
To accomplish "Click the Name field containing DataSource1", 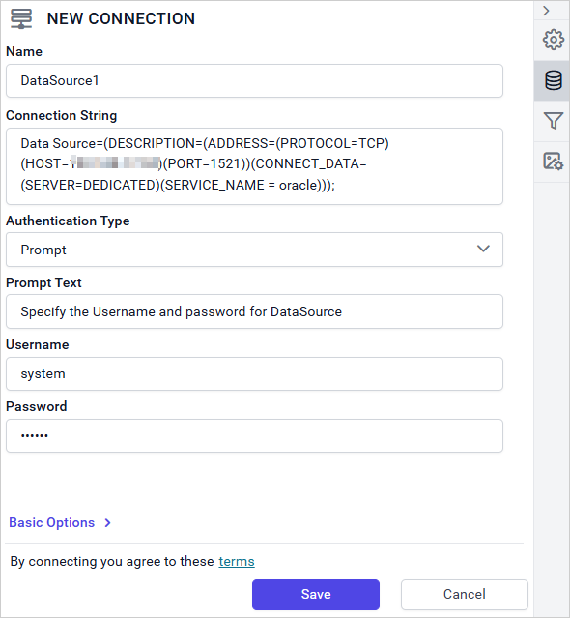I will click(254, 81).
